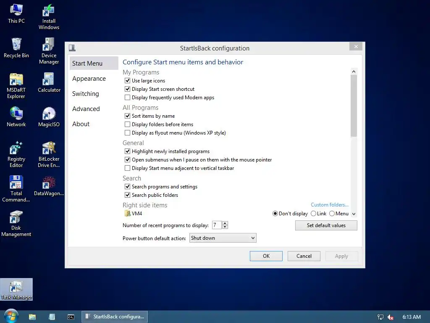Viewport: 430px width, 323px height.
Task: Launch Command Prompt from taskbar
Action: click(71, 317)
